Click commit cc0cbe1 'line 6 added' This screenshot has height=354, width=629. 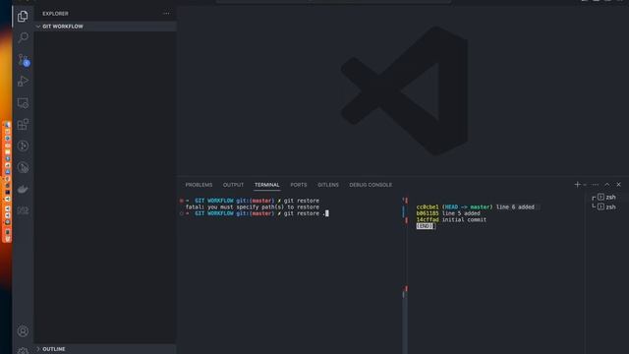tap(476, 207)
